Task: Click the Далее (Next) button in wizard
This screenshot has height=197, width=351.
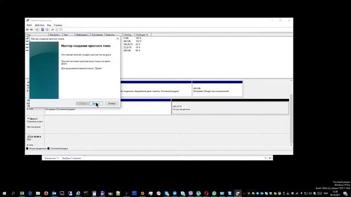Action: [96, 103]
